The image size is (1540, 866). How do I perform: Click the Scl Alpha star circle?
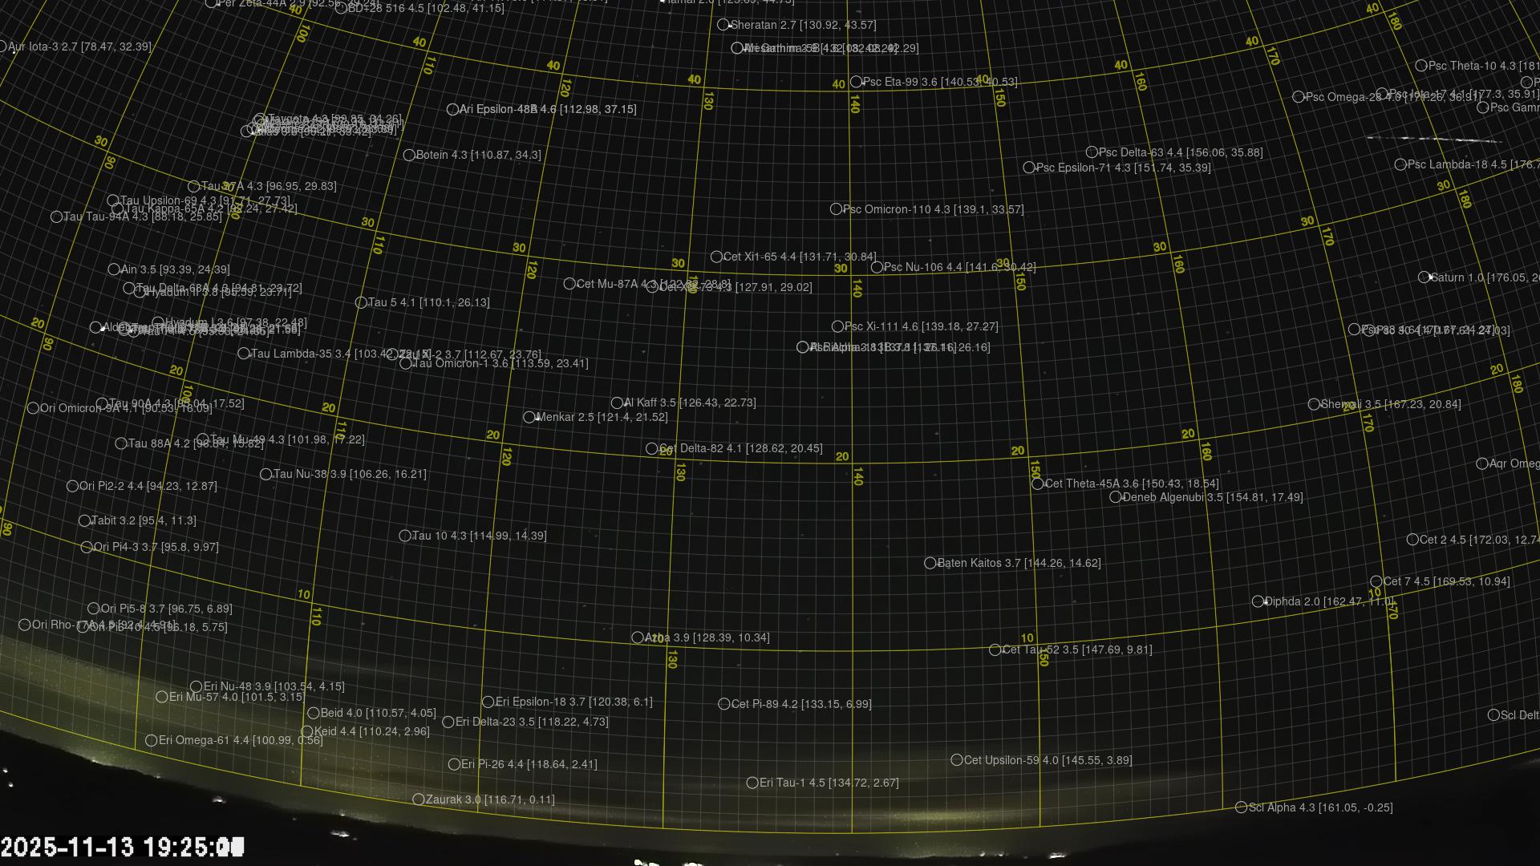pyautogui.click(x=1242, y=807)
